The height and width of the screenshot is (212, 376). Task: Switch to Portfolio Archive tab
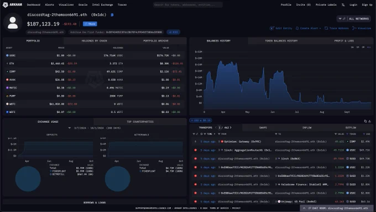click(x=156, y=41)
